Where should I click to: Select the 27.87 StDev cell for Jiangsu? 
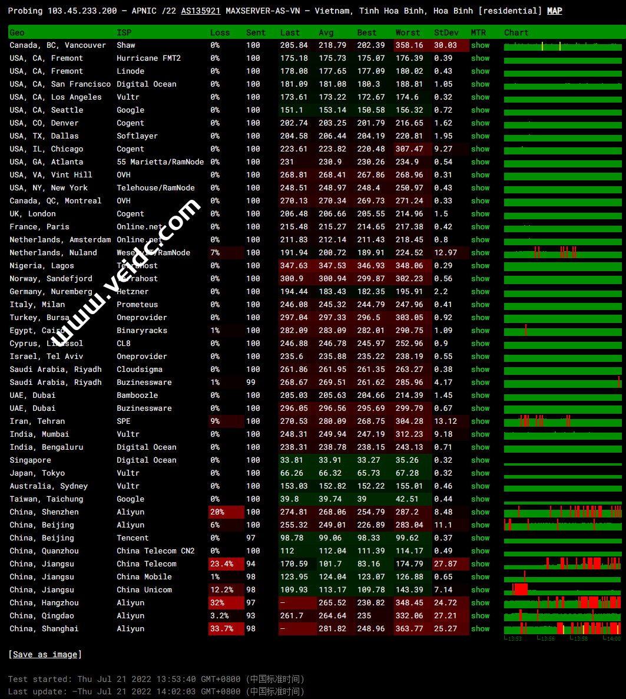(x=451, y=564)
